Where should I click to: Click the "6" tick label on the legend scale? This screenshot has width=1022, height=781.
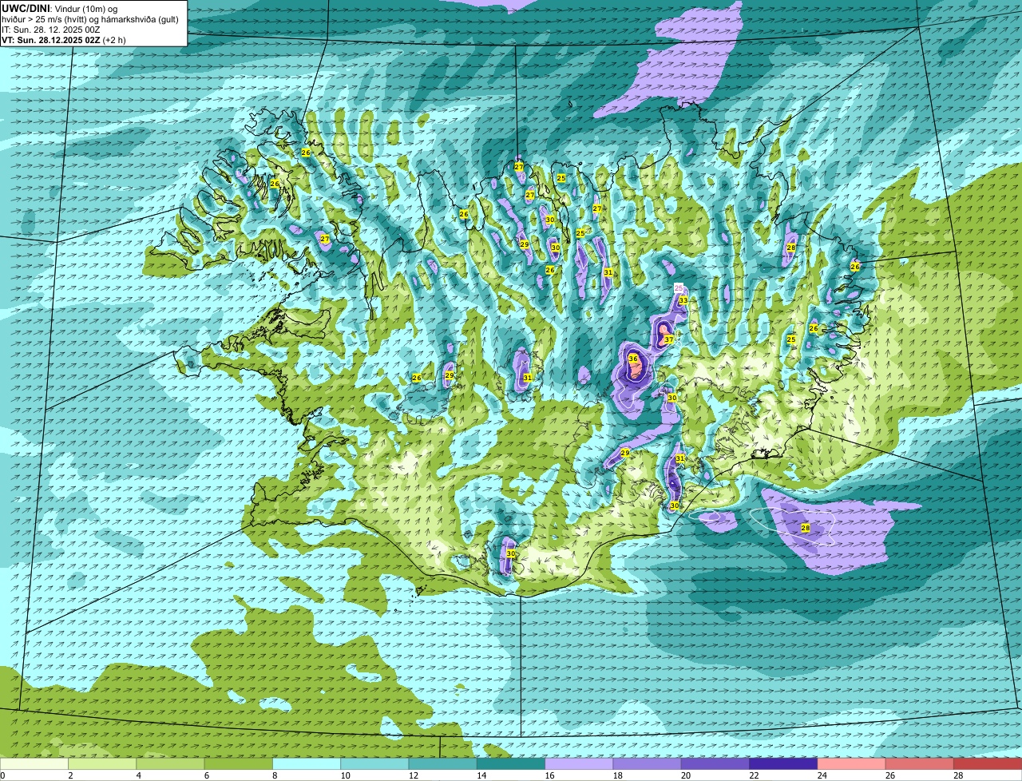point(206,775)
